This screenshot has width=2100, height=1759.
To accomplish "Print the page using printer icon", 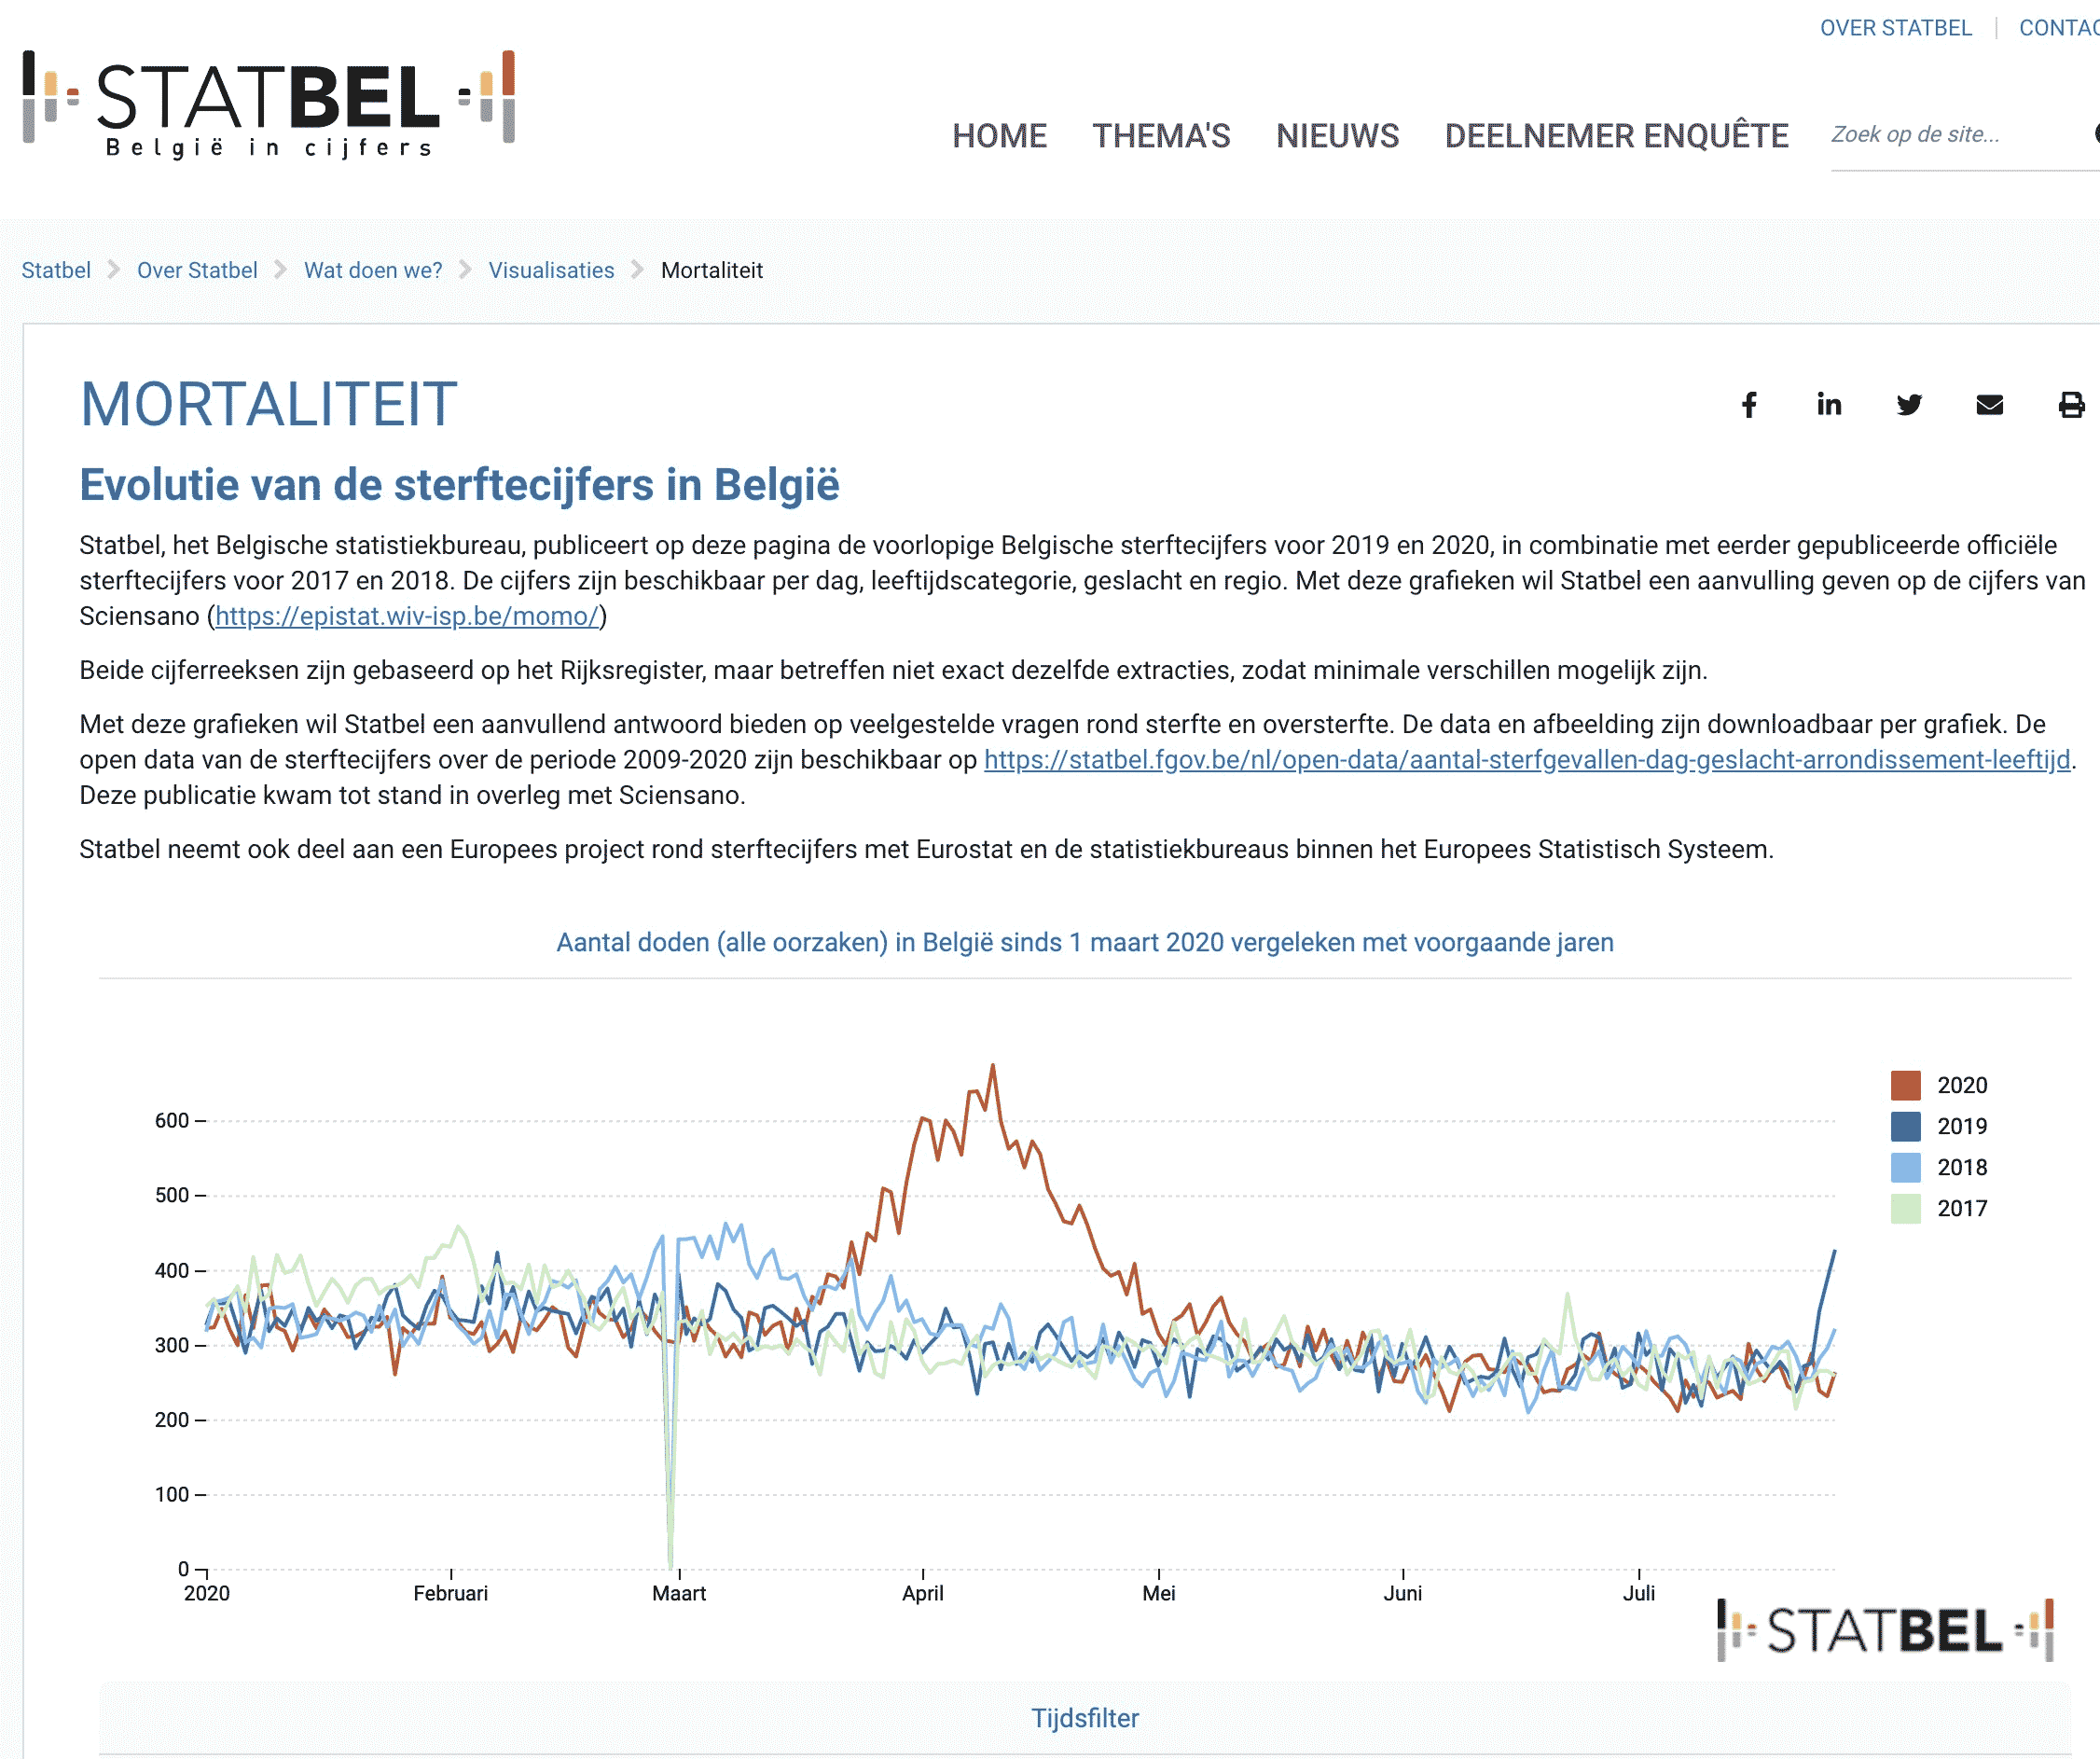I will pos(2071,405).
